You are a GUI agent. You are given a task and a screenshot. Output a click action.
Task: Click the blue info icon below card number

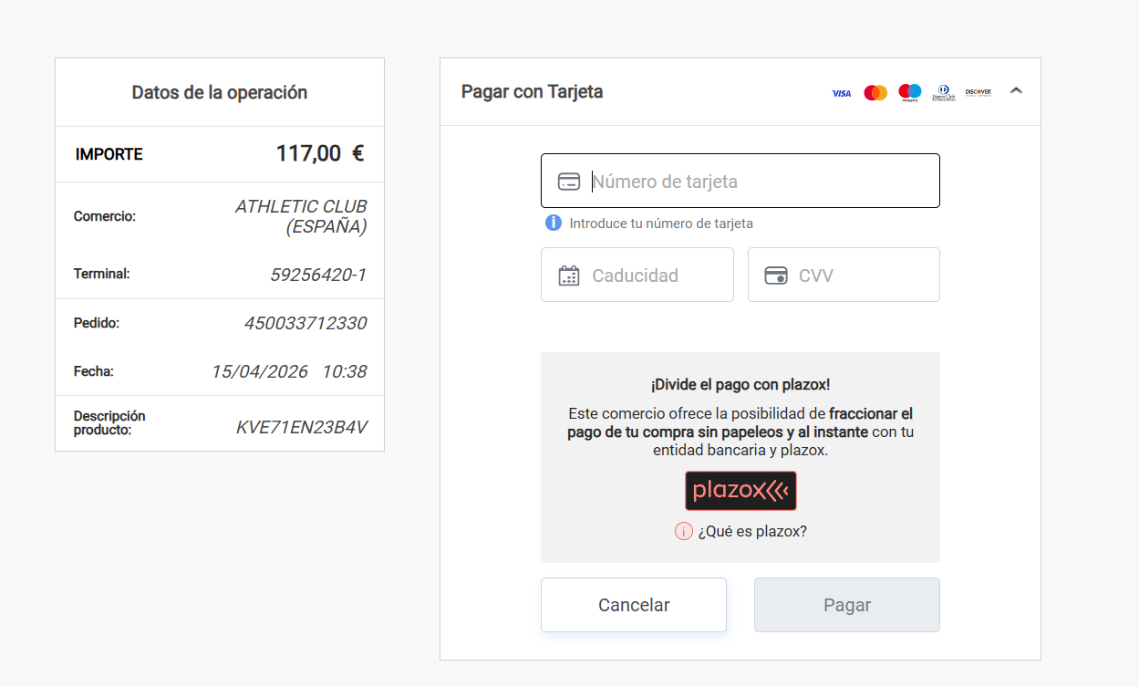(553, 223)
